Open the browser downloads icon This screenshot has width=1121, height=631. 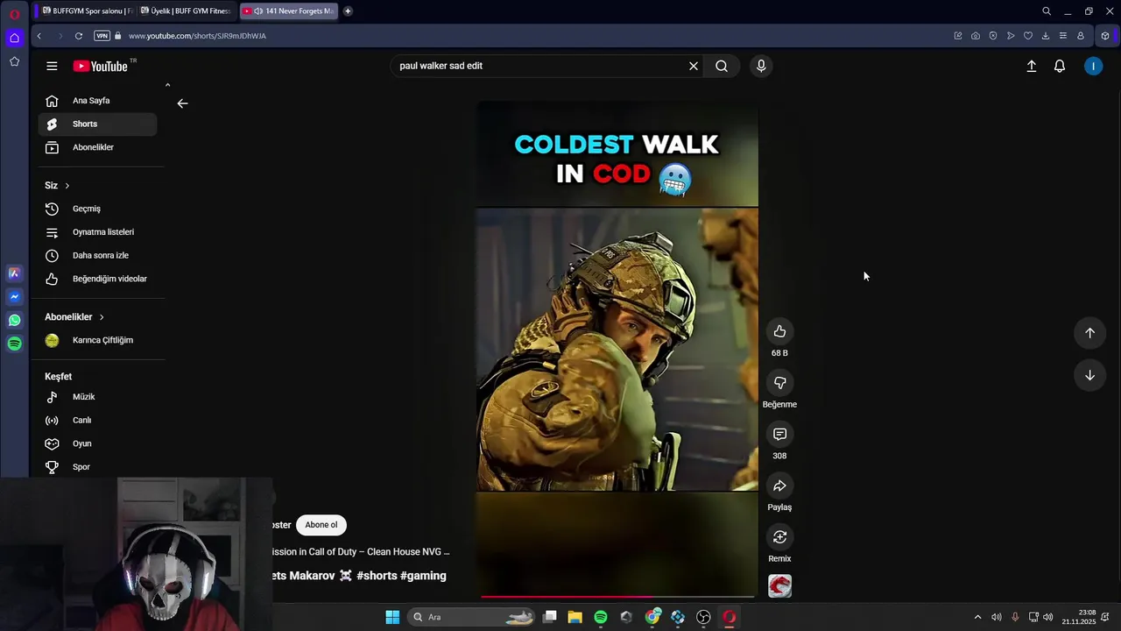coord(1046,36)
